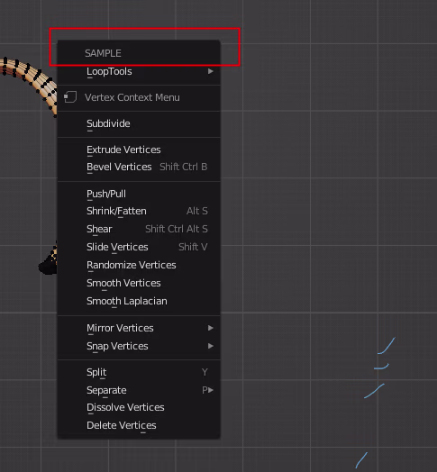Viewport: 437px width, 472px height.
Task: Choose Delete Vertices
Action: click(x=139, y=426)
